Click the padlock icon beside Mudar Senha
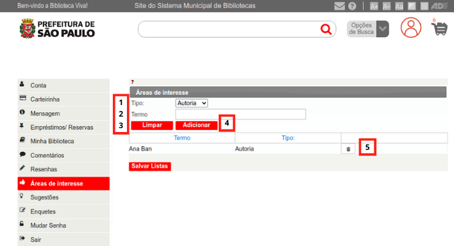The image size is (454, 246). [22, 224]
